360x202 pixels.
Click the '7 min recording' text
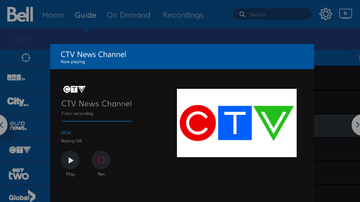pos(77,114)
